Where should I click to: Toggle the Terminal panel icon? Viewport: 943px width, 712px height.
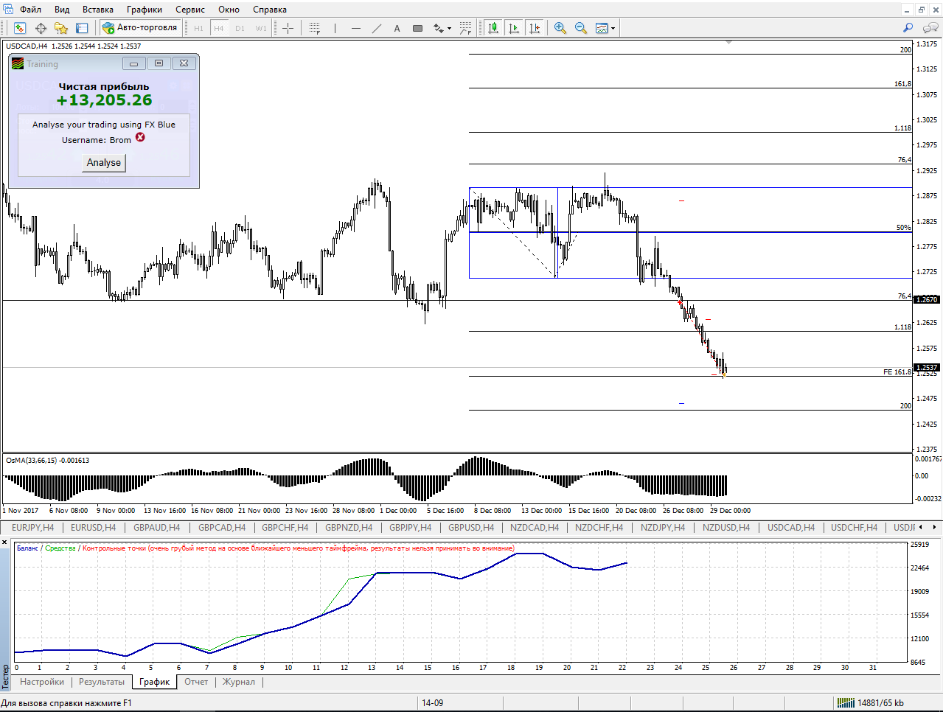(x=82, y=28)
